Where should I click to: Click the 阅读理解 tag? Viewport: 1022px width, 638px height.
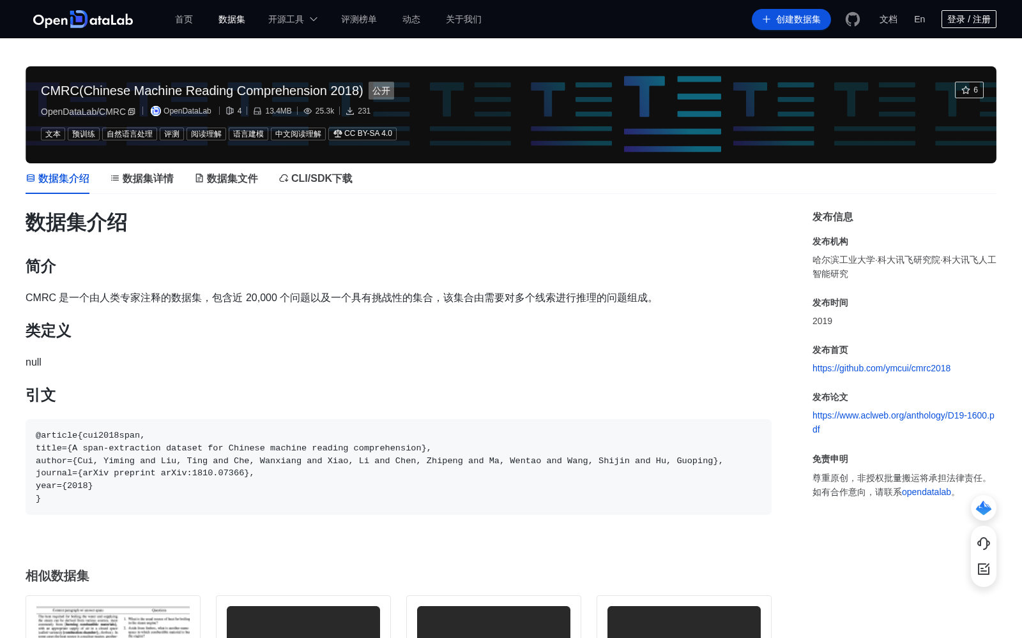tap(206, 134)
